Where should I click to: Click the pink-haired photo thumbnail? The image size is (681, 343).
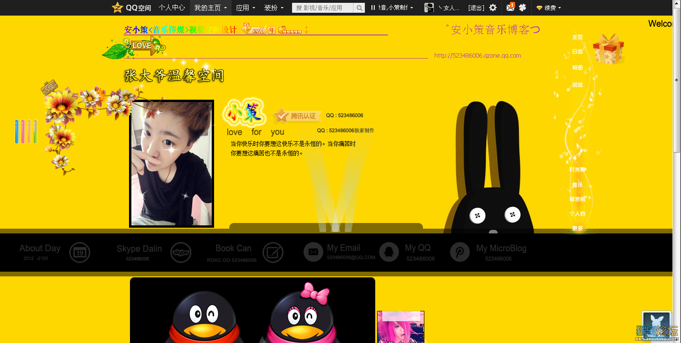click(x=401, y=327)
